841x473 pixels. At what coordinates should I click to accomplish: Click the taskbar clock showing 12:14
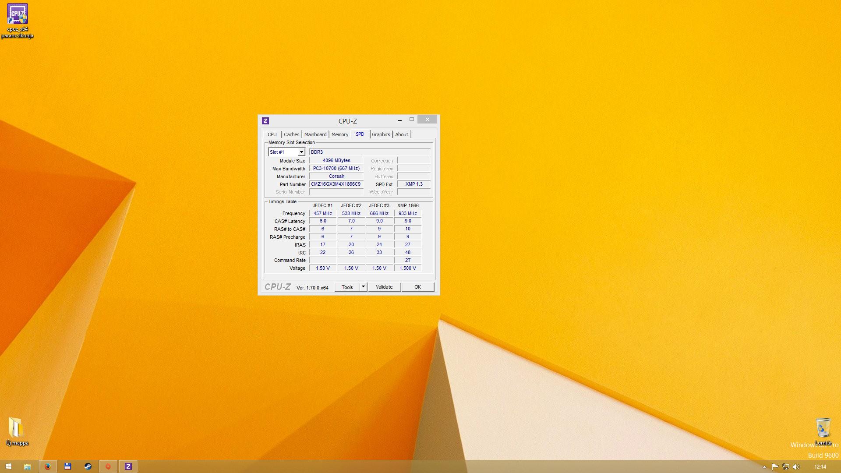[820, 467]
